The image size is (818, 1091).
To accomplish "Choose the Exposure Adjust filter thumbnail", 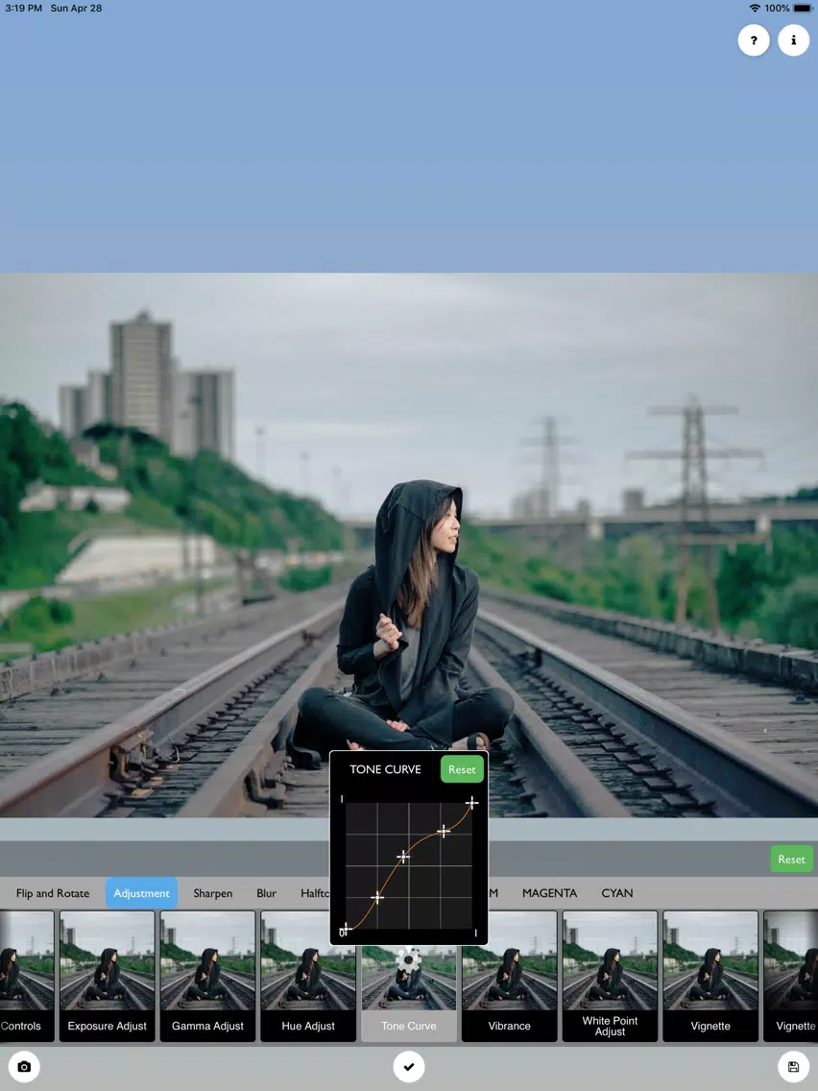I will (108, 976).
